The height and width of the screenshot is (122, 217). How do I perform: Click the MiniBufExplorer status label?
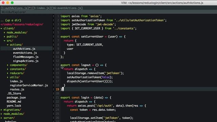click(14, 12)
